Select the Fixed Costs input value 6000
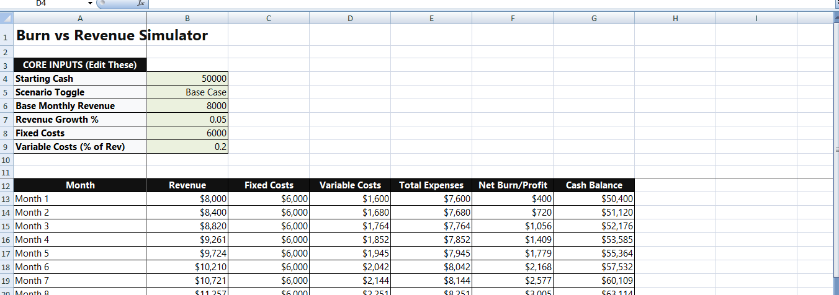The height and width of the screenshot is (295, 839). [187, 133]
